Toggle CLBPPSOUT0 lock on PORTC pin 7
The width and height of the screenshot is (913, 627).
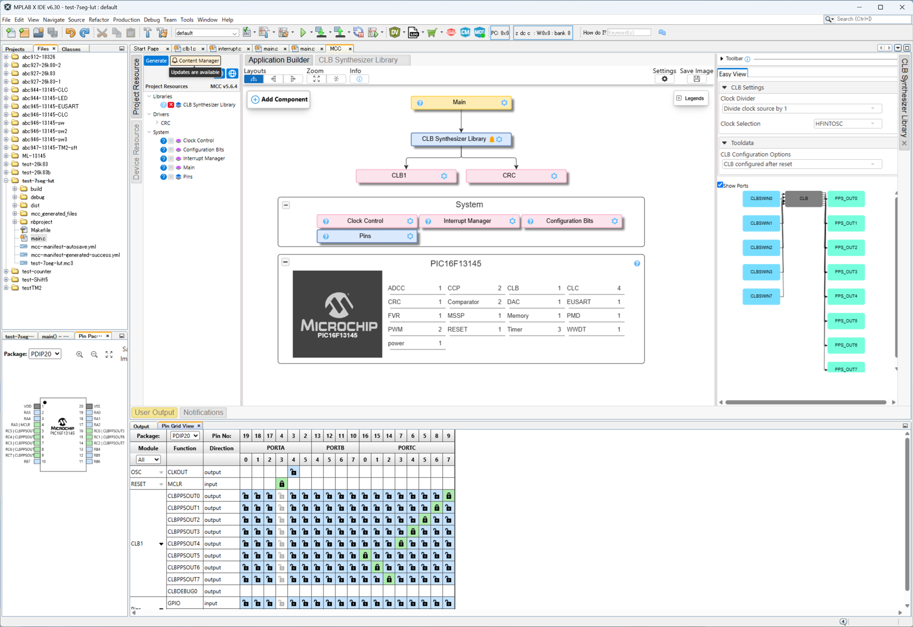449,496
